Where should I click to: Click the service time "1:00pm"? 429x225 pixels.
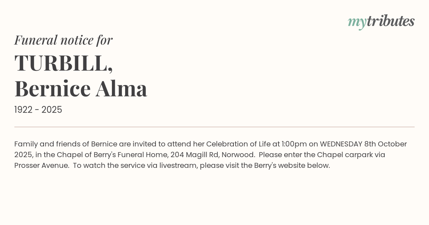(x=294, y=144)
